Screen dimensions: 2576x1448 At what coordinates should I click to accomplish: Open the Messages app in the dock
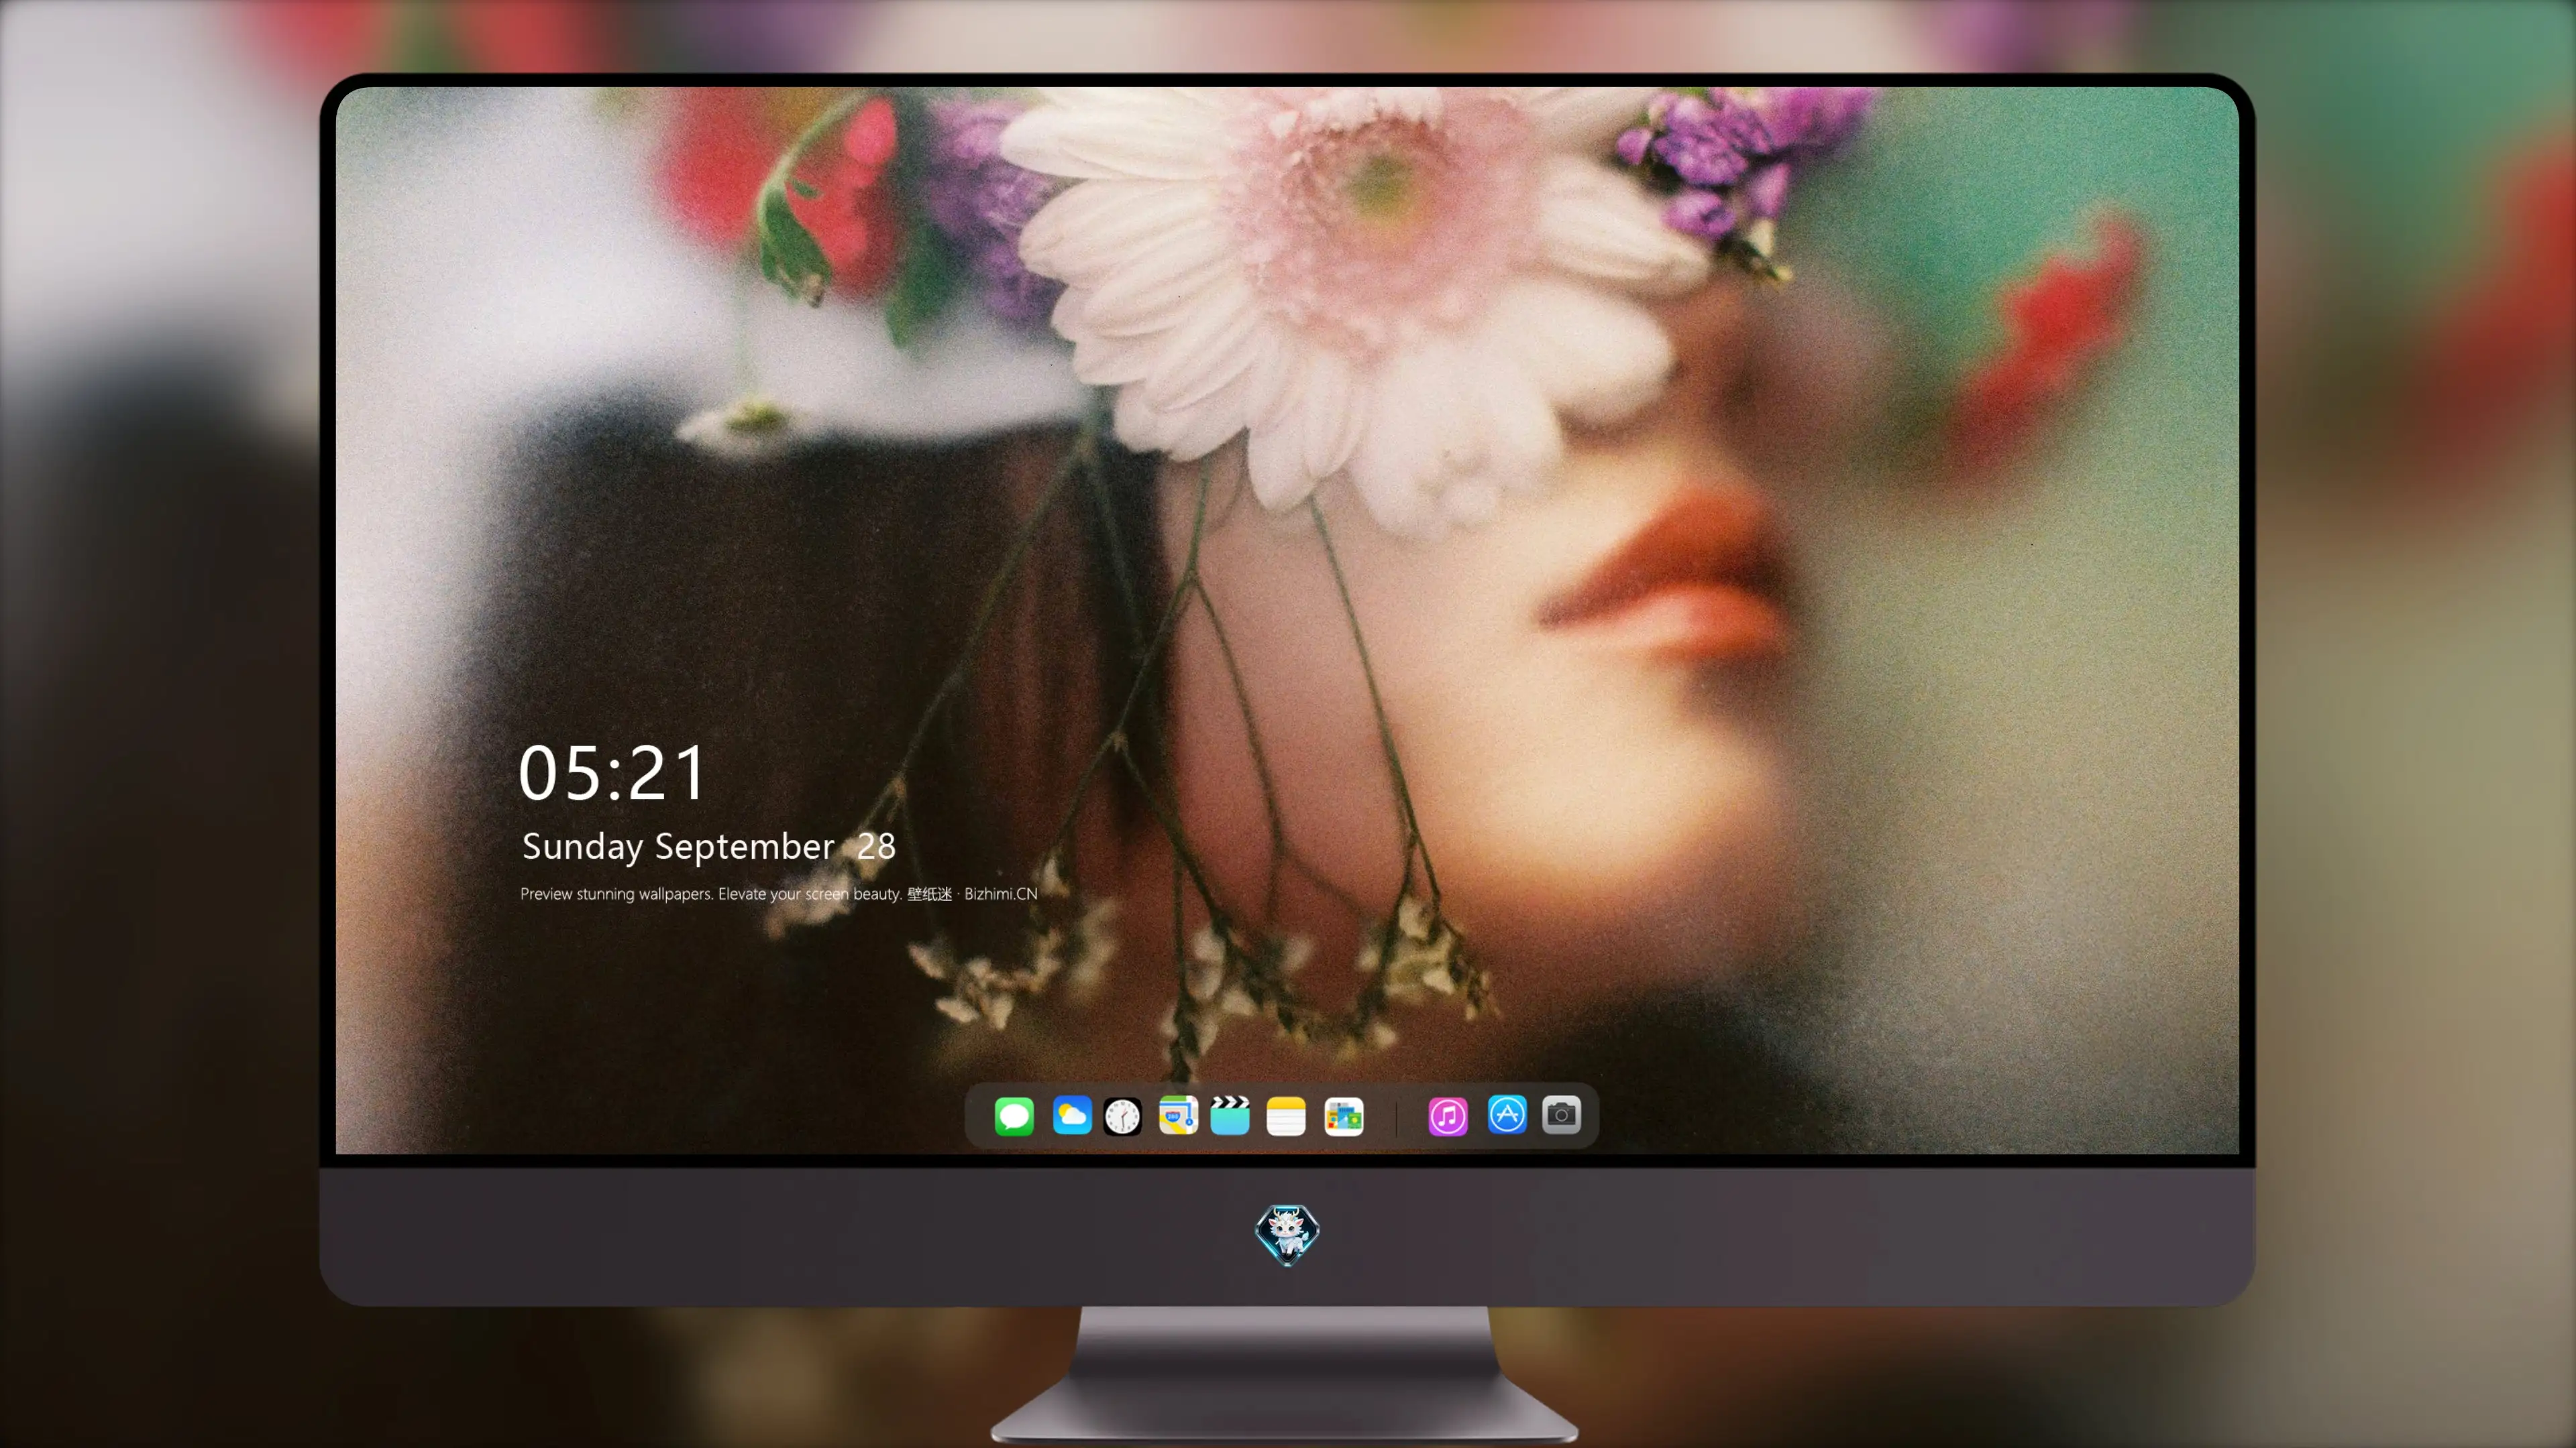pyautogui.click(x=1013, y=1115)
